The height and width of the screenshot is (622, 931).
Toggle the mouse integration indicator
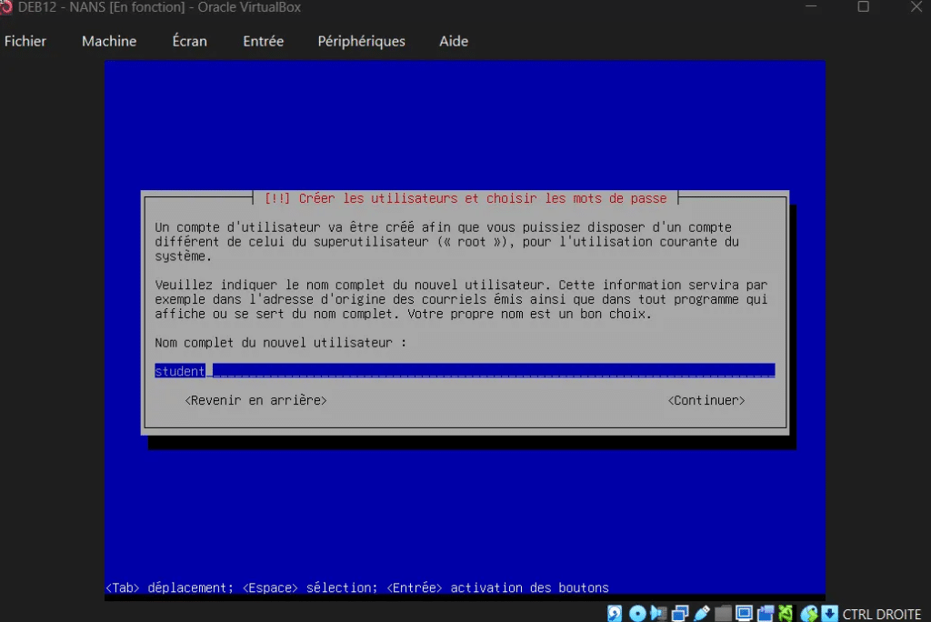tap(807, 614)
